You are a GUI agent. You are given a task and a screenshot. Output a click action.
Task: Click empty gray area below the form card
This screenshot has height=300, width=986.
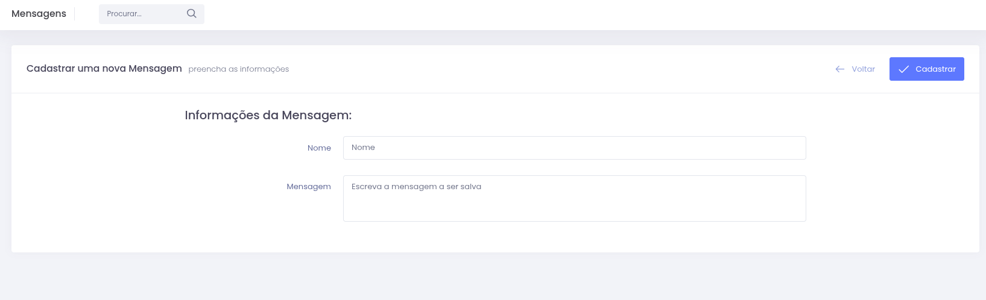493,277
